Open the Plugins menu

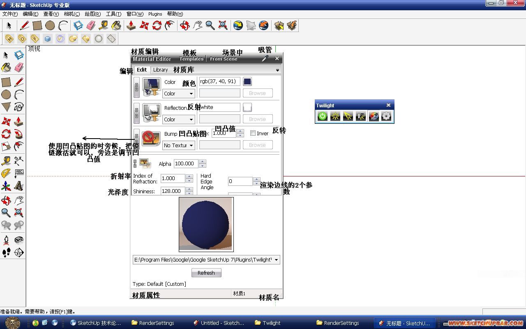(155, 14)
